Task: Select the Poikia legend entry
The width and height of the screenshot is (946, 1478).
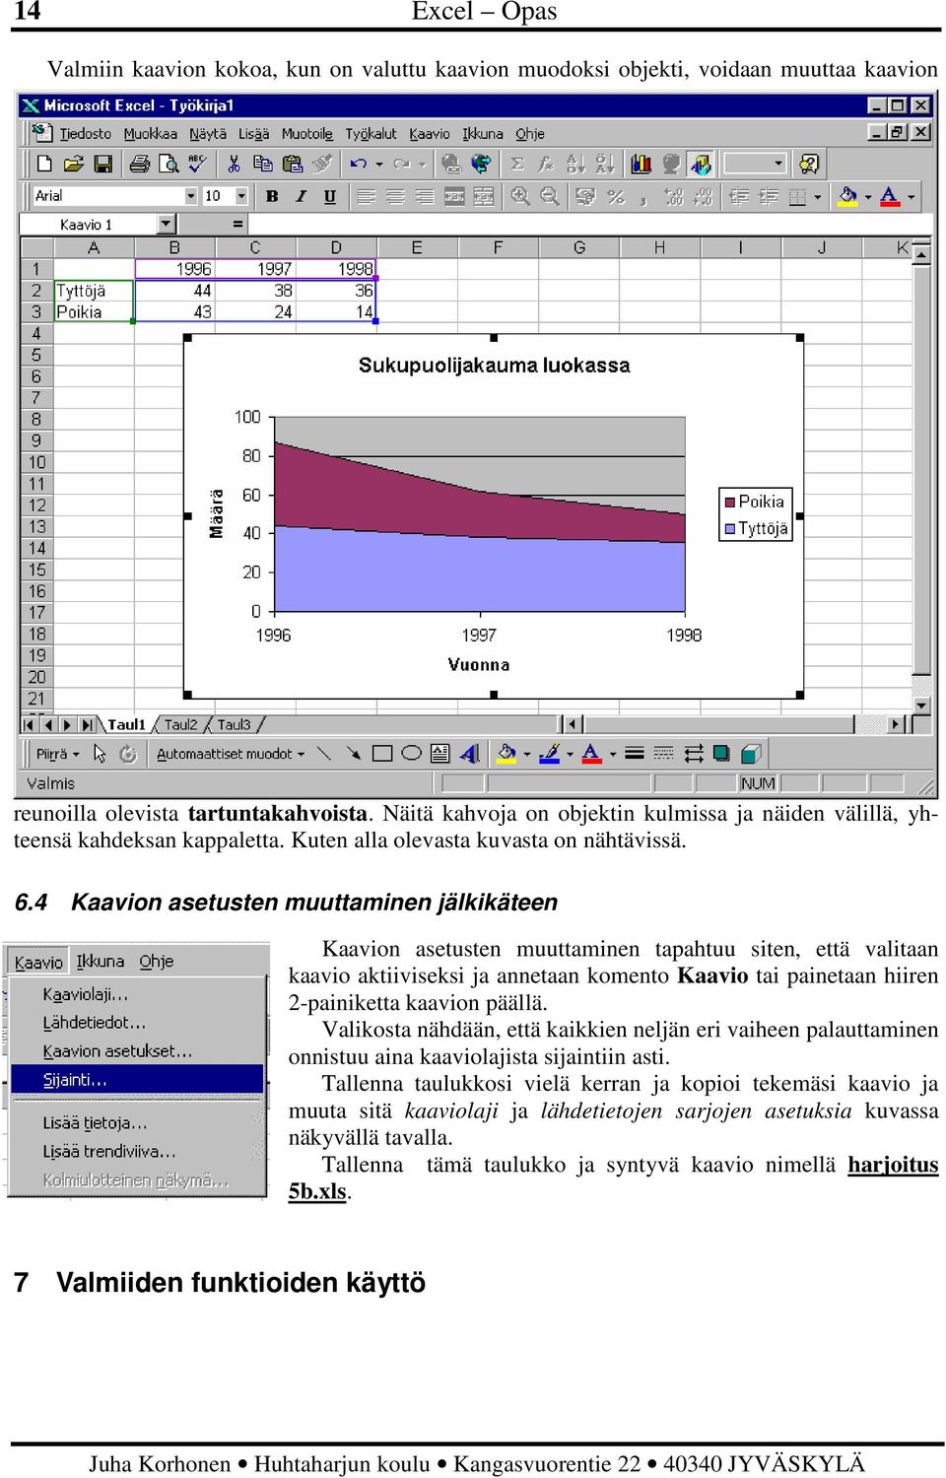Action: 756,502
